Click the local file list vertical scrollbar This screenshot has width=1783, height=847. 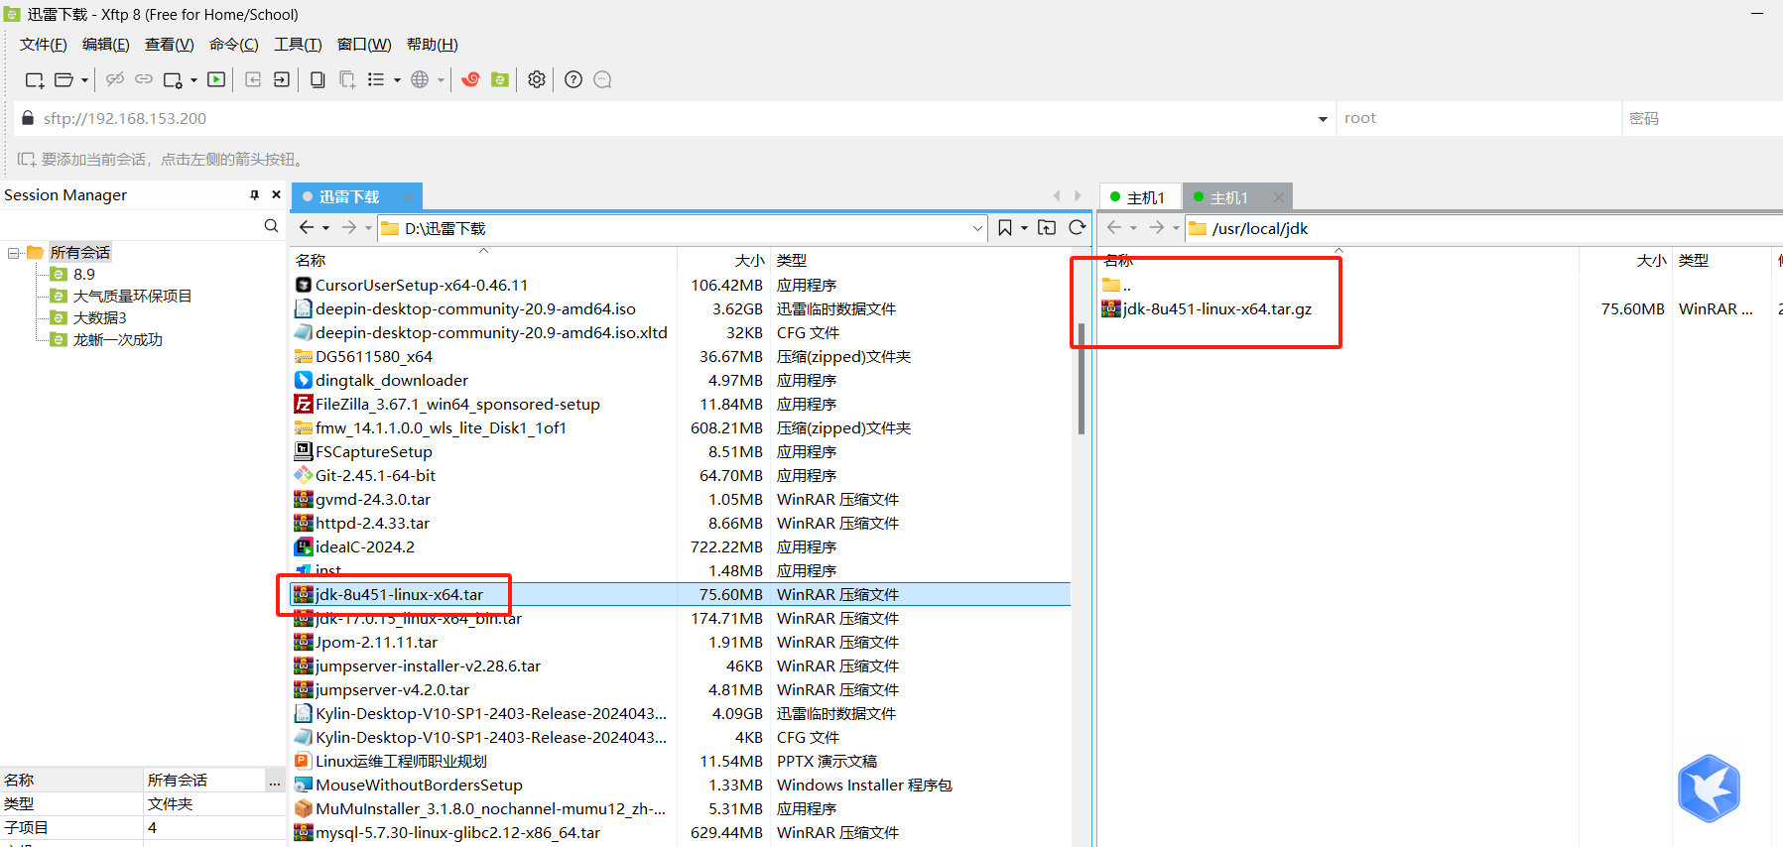click(x=1082, y=377)
